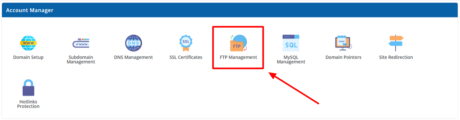This screenshot has width=460, height=120.
Task: Select the Site Redirection signpost icon
Action: tap(396, 43)
